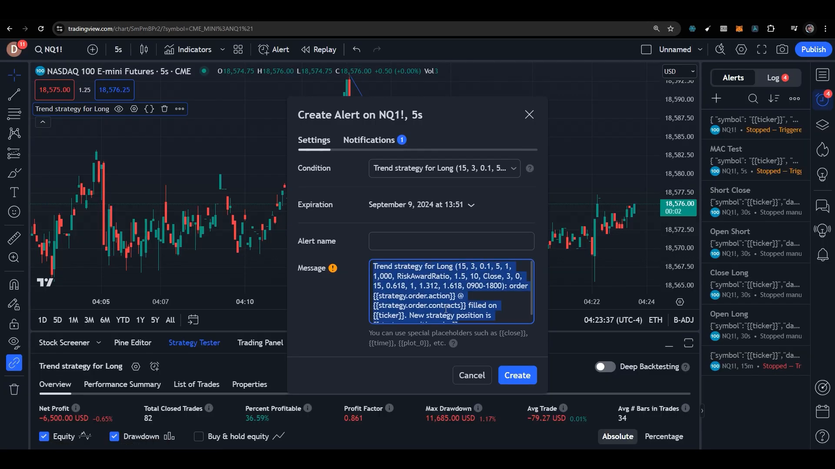The height and width of the screenshot is (469, 835).
Task: Click the Cancel button
Action: click(x=472, y=375)
